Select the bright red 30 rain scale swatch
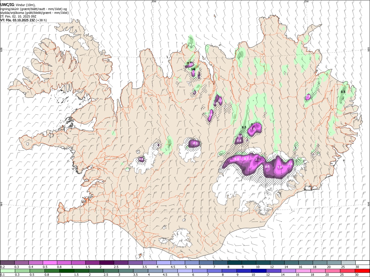Image resolution: width=370 pixels, height=277 pixels. coord(362,271)
